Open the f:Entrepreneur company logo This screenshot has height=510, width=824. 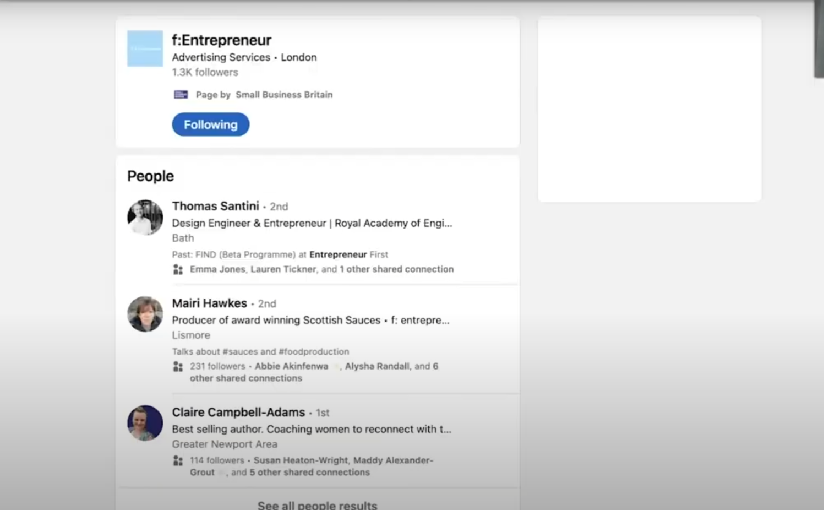tap(145, 48)
